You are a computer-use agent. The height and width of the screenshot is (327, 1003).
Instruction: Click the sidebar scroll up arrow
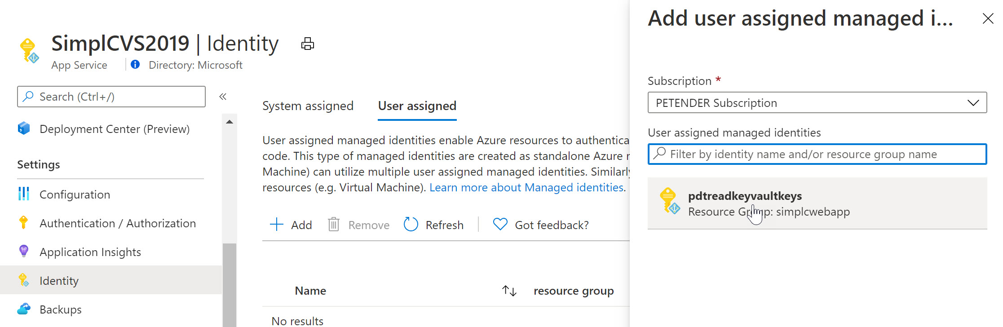click(230, 122)
